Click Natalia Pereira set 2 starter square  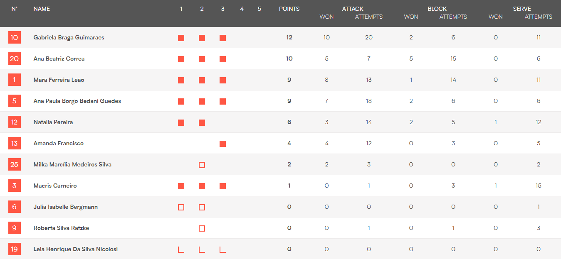[x=202, y=123]
